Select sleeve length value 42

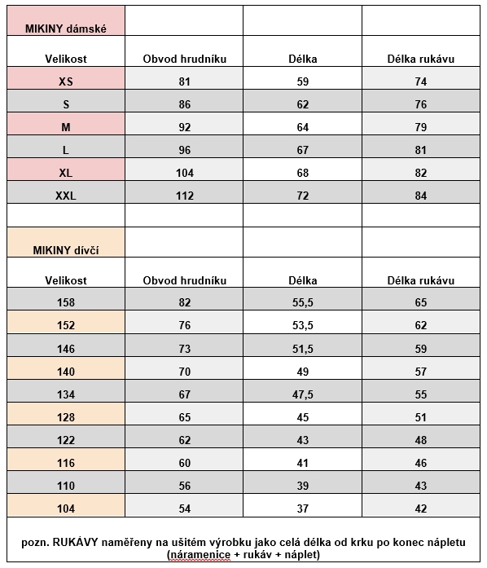tap(421, 505)
